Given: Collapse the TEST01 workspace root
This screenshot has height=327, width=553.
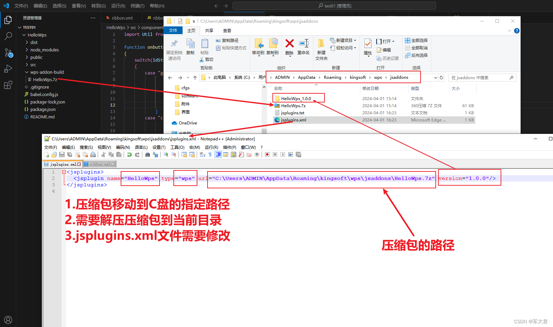Looking at the screenshot, I should click(x=20, y=27).
